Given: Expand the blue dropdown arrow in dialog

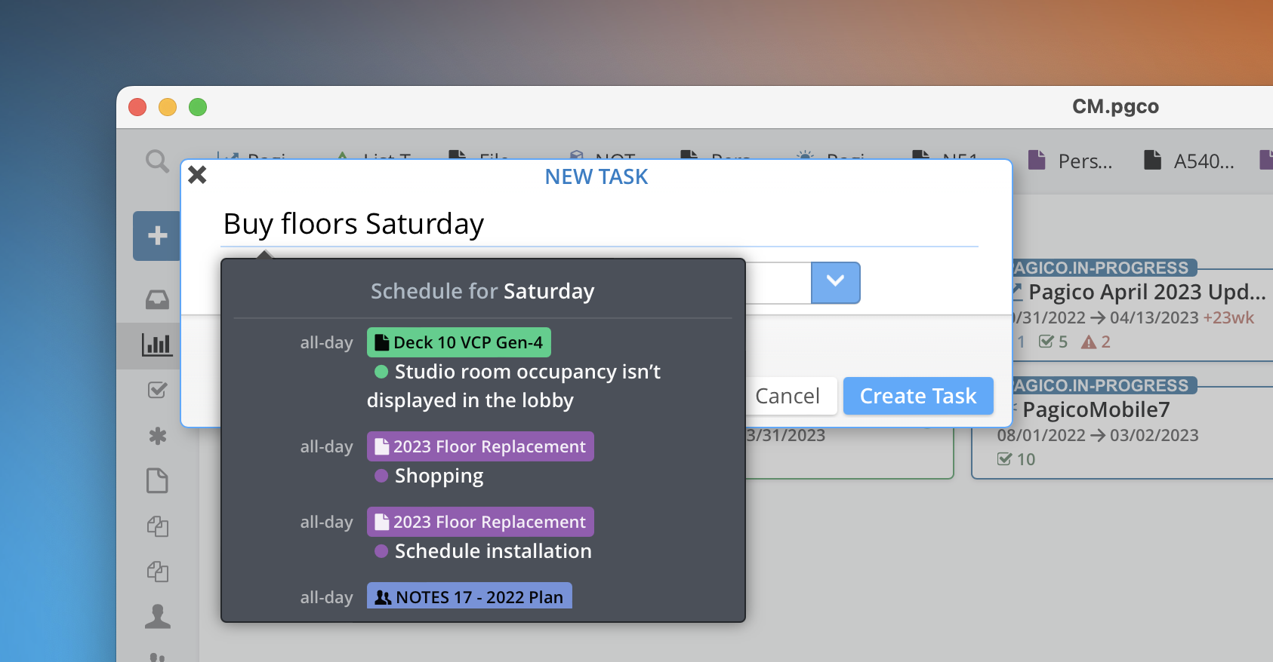Looking at the screenshot, I should point(835,283).
